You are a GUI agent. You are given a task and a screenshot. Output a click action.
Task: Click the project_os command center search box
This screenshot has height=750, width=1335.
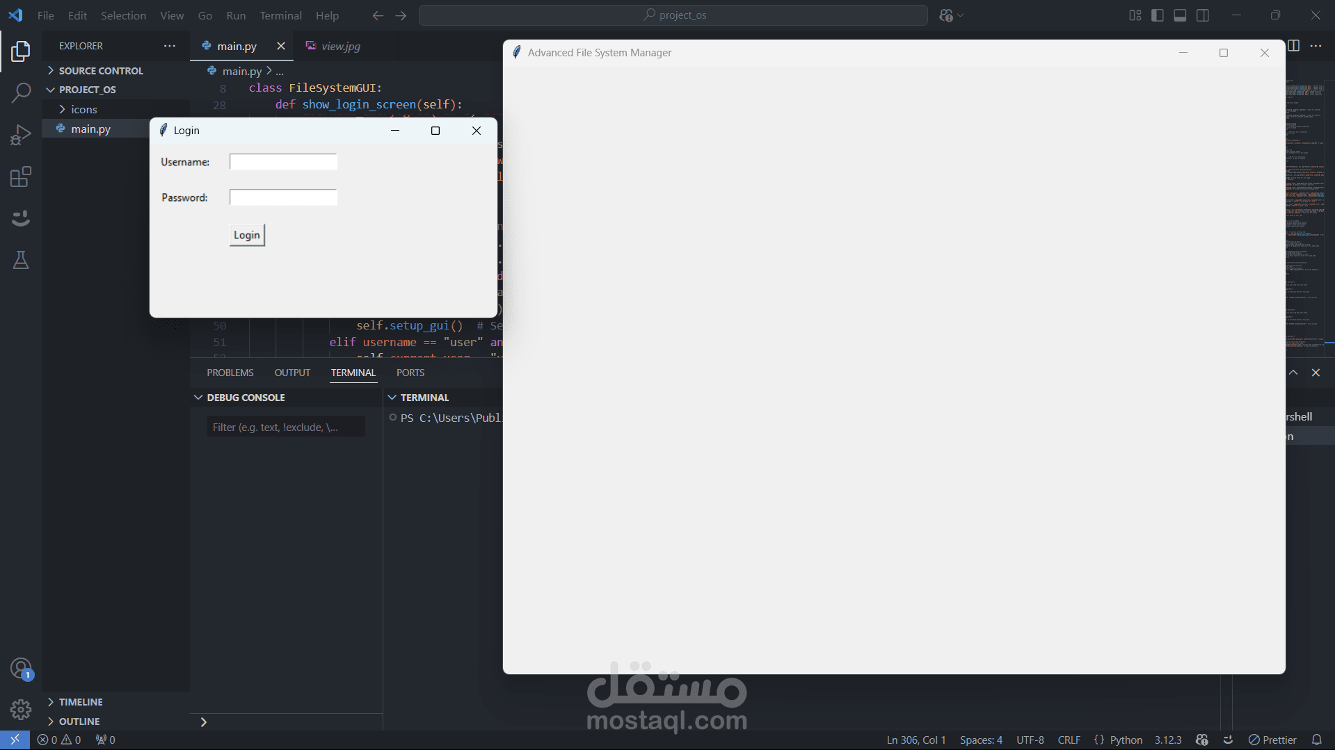[x=673, y=15]
